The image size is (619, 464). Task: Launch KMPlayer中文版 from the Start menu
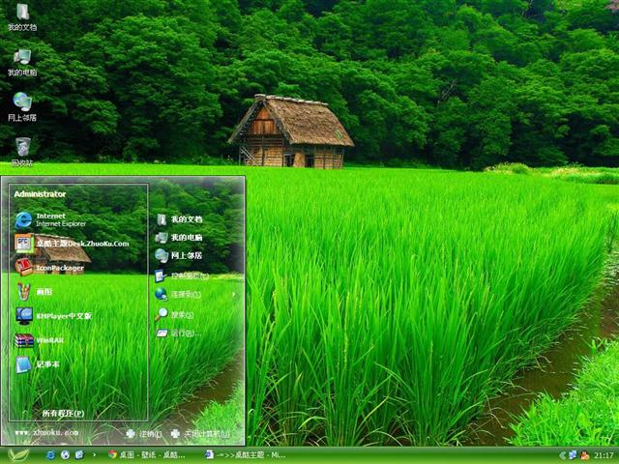54,316
